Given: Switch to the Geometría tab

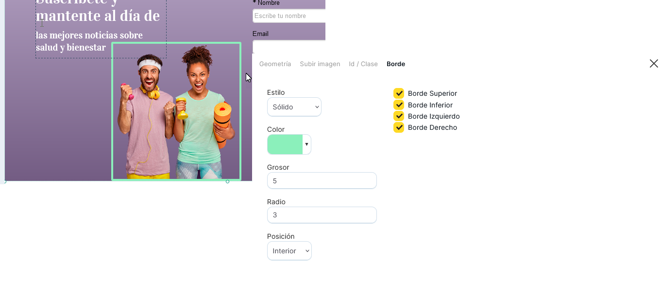Looking at the screenshot, I should click(x=275, y=64).
